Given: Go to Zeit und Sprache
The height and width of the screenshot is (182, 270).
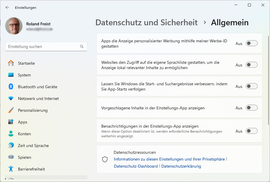Looking at the screenshot, I should pos(33,146).
